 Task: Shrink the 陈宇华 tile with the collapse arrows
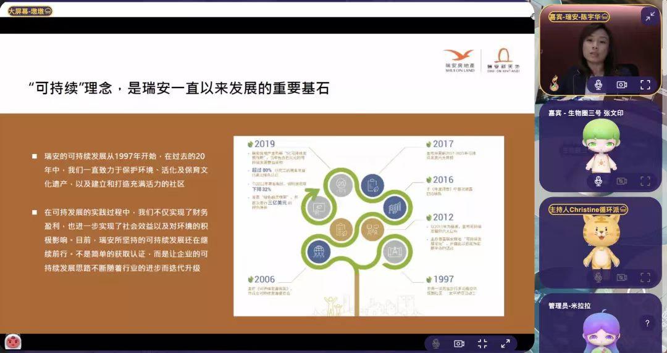click(650, 17)
